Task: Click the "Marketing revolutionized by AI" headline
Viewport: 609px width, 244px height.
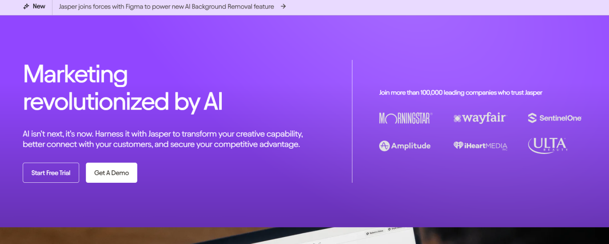Action: click(123, 88)
